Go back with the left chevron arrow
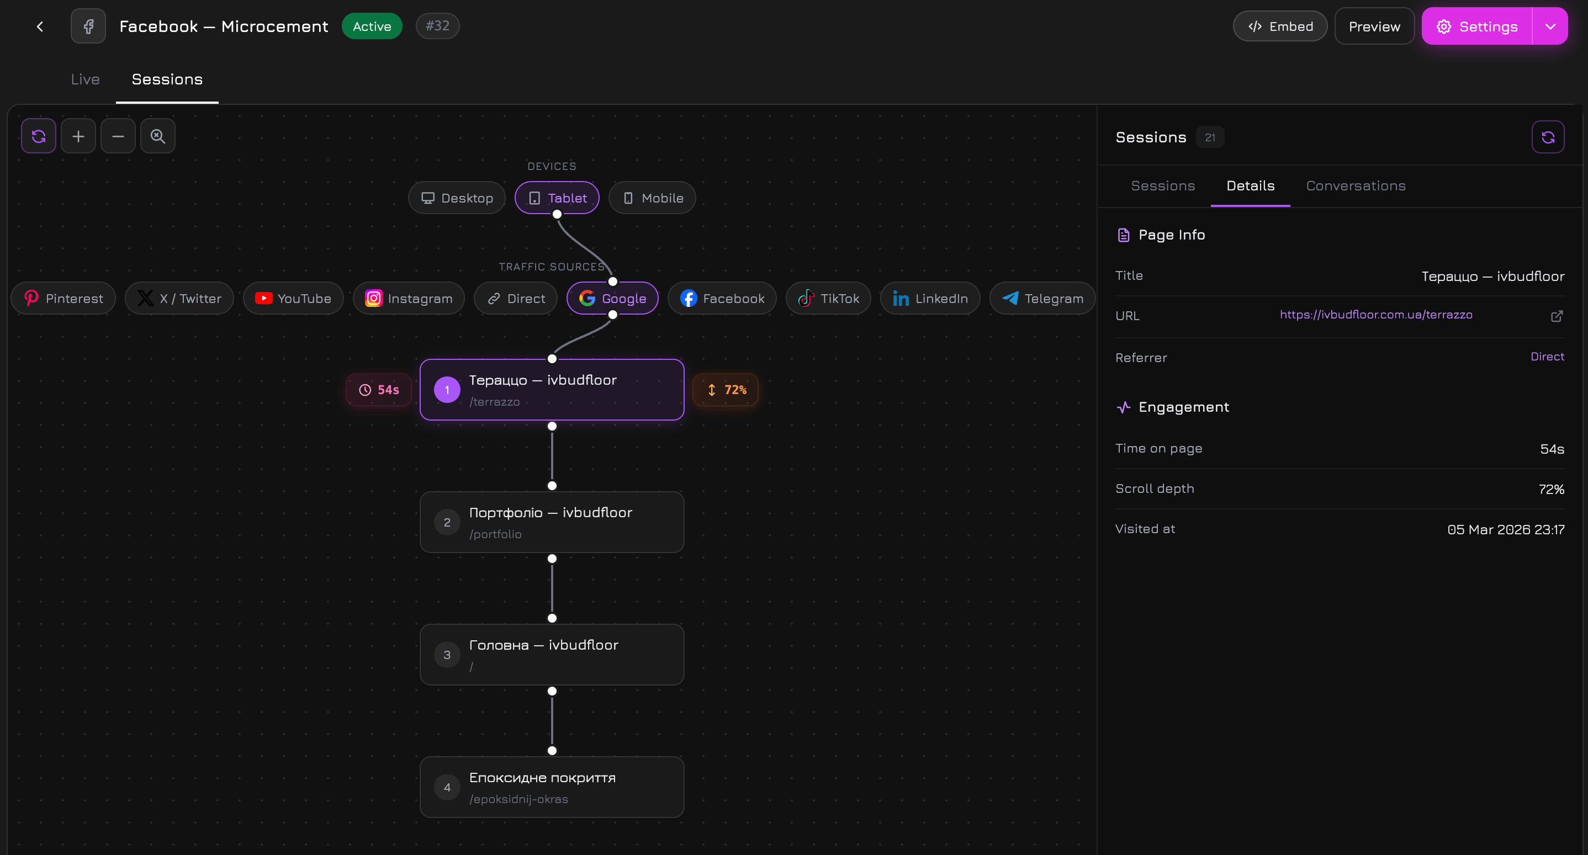Viewport: 1588px width, 855px height. tap(40, 26)
